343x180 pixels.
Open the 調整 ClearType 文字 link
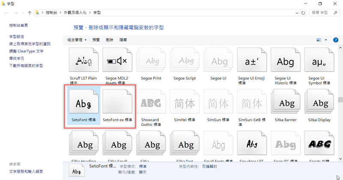point(26,51)
